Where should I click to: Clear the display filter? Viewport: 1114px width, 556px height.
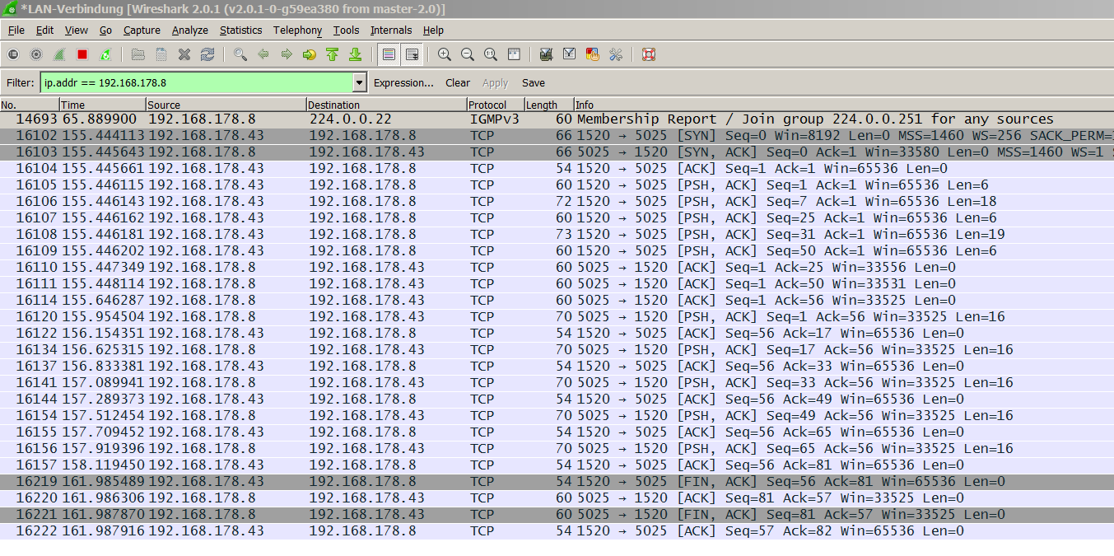tap(458, 82)
